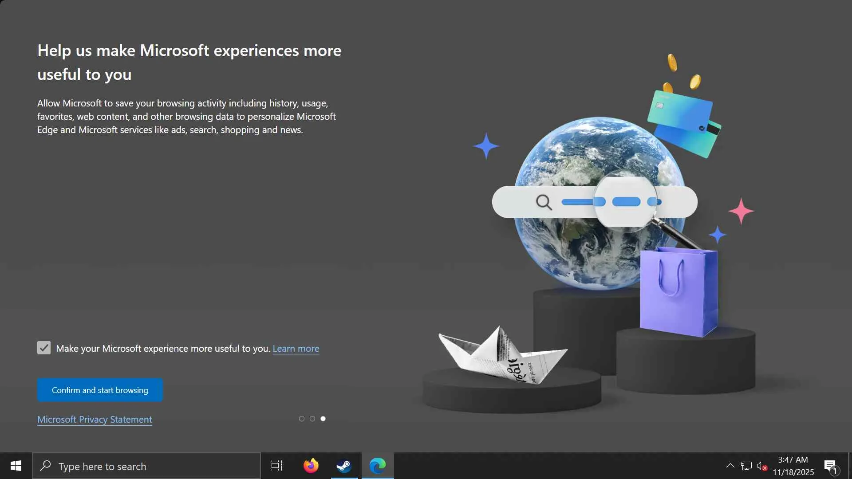The width and height of the screenshot is (852, 479).
Task: Launch Firefox from the taskbar
Action: pyautogui.click(x=311, y=466)
